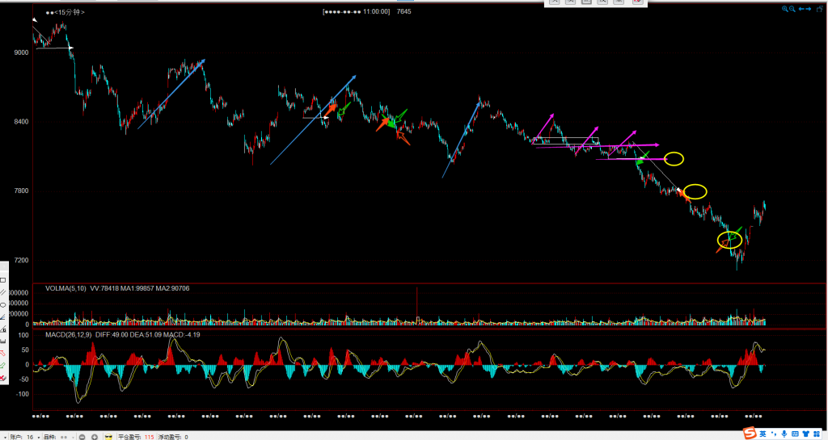Click the MACD(26,12,9) indicator label
The height and width of the screenshot is (440, 828).
coord(66,334)
